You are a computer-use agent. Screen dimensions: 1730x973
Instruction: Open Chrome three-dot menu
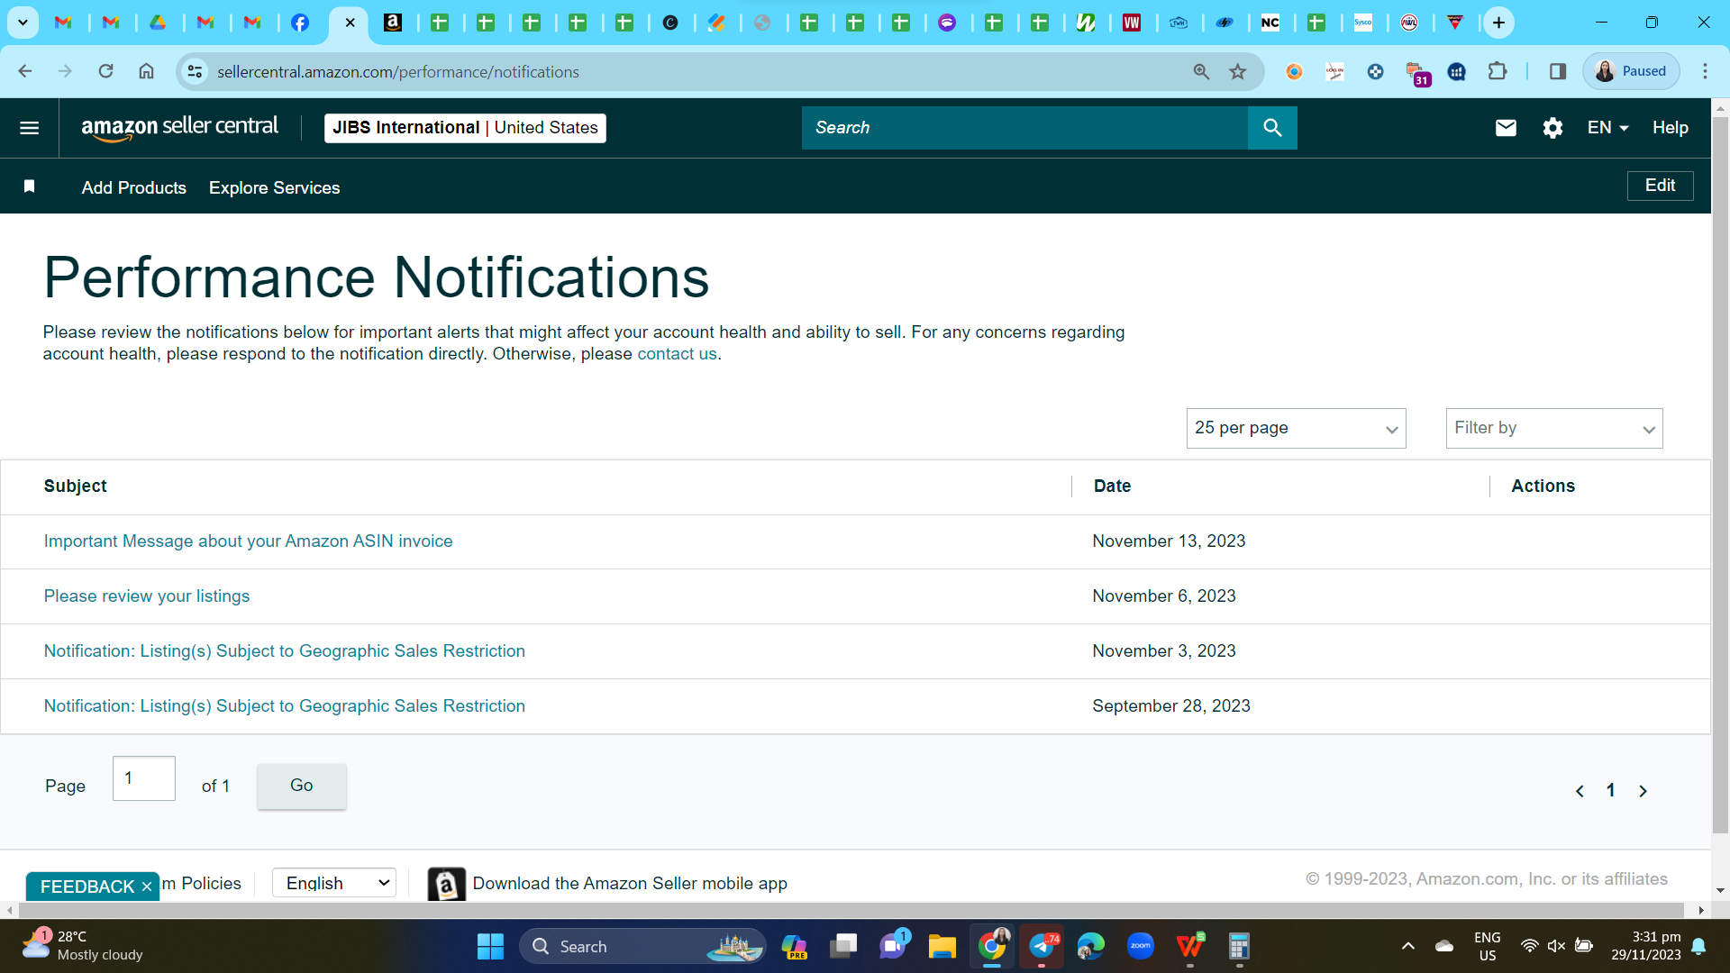1705,71
